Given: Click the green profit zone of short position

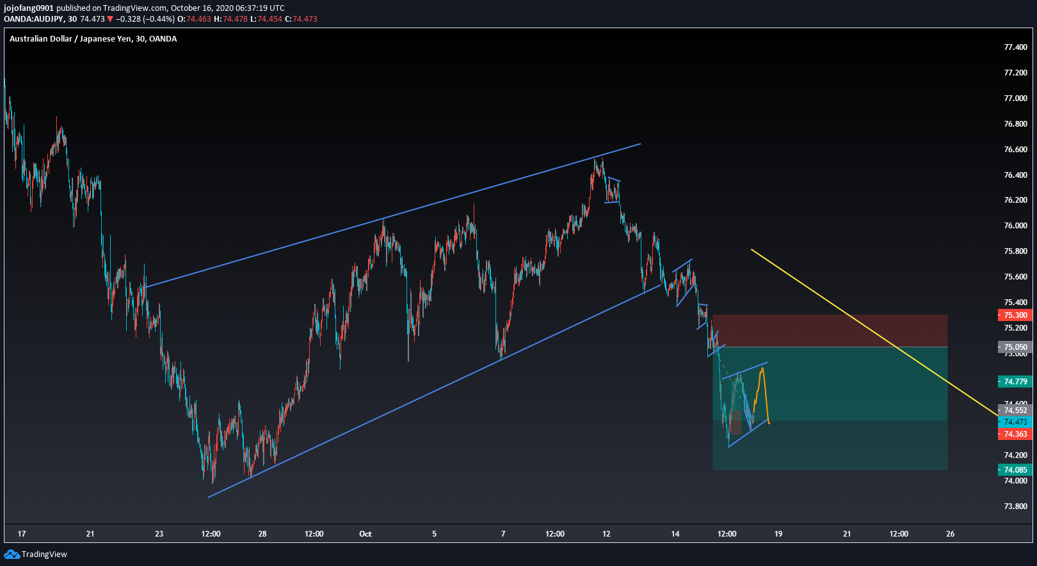Looking at the screenshot, I should tap(830, 409).
